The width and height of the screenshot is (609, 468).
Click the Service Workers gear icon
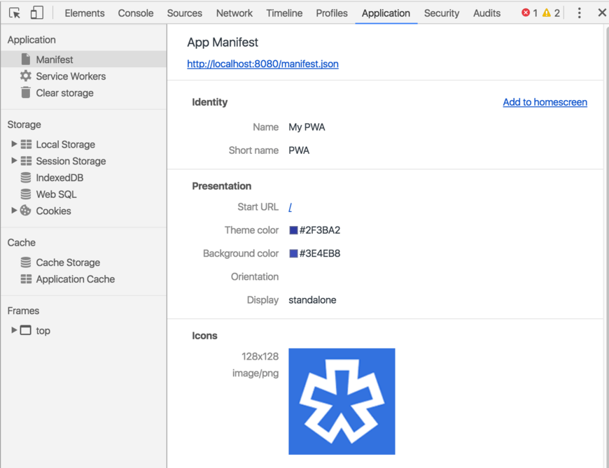coord(26,76)
